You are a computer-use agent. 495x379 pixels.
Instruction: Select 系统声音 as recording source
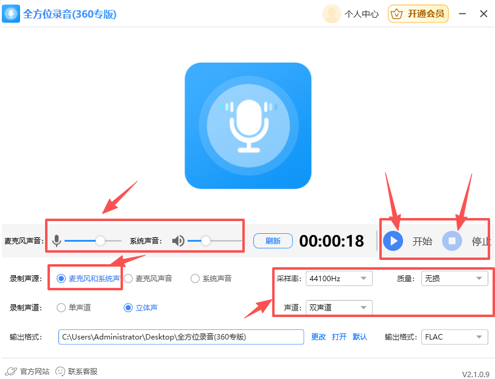click(x=195, y=278)
